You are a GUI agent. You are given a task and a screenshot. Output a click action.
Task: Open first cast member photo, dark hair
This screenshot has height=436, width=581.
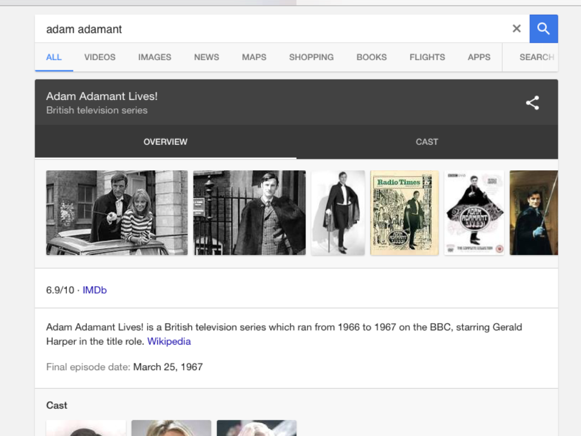tap(86, 428)
